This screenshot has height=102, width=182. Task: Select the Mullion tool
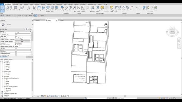[57, 8]
